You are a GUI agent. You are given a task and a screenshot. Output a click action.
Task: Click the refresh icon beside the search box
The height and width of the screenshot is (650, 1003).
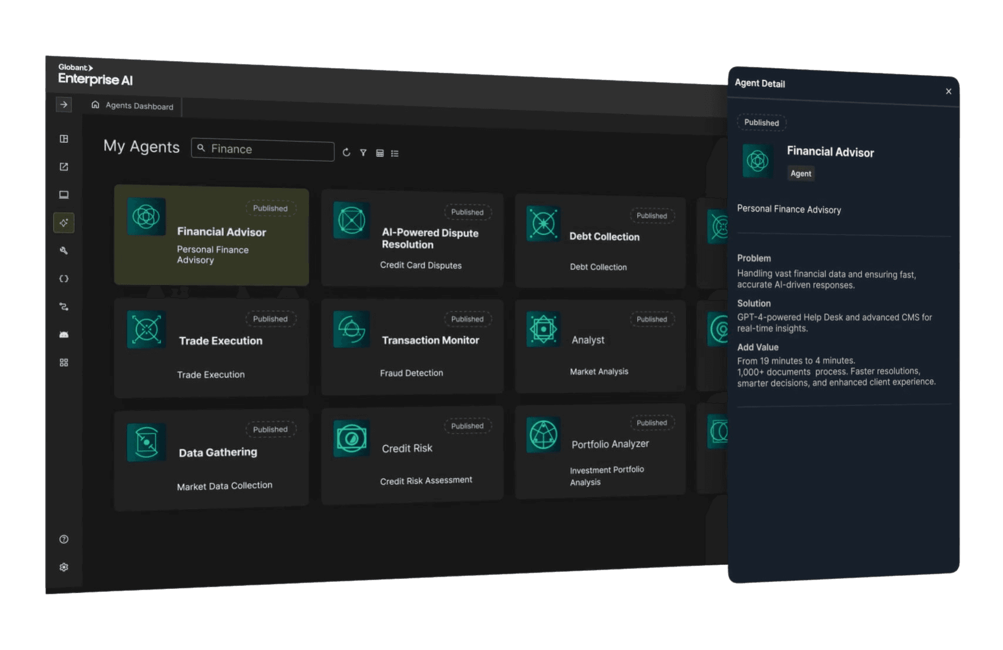tap(346, 152)
